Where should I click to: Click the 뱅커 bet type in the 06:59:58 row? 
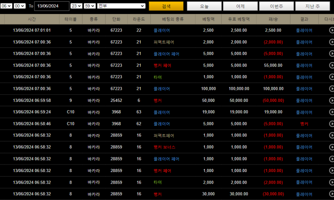[x=158, y=100]
